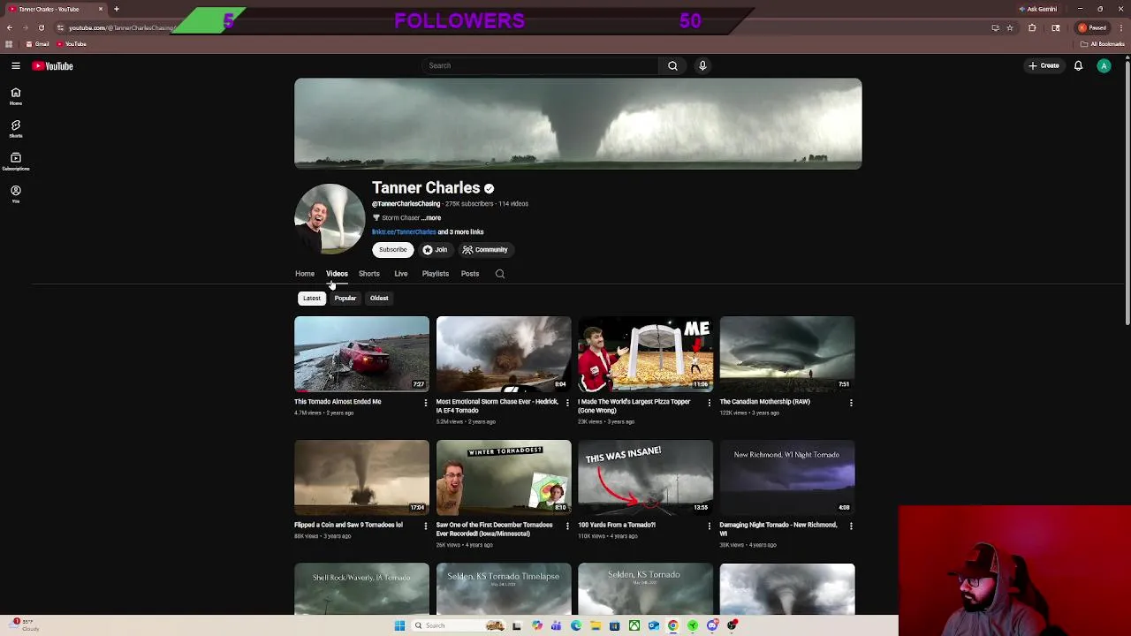Go to Home in the sidebar
The width and height of the screenshot is (1131, 636).
[16, 96]
